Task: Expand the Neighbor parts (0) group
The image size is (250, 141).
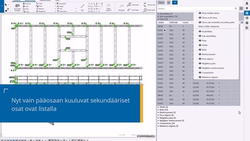Action: pyautogui.click(x=158, y=118)
